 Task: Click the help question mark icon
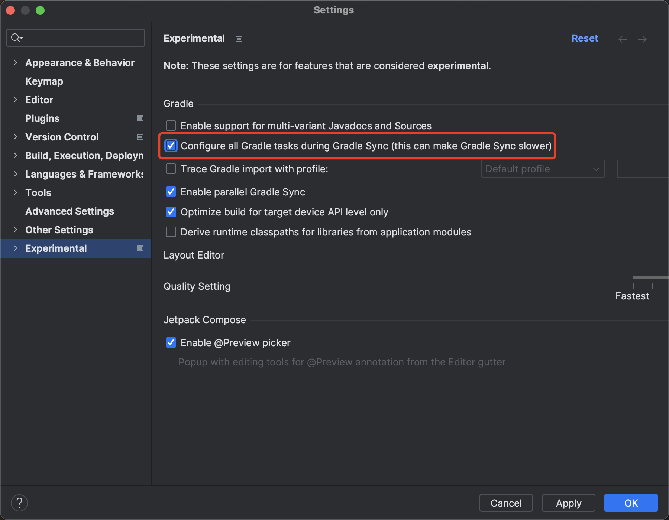coord(19,503)
